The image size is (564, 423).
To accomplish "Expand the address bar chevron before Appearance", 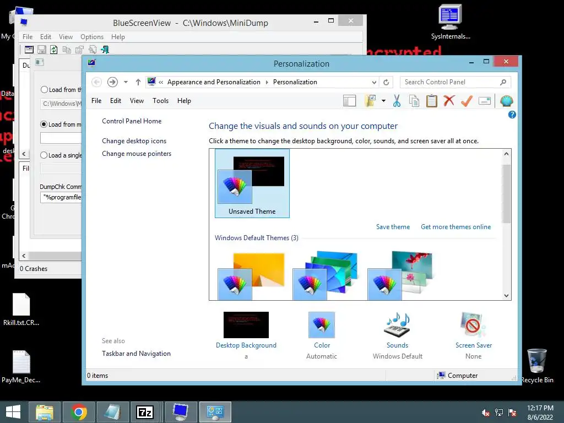I will [161, 83].
